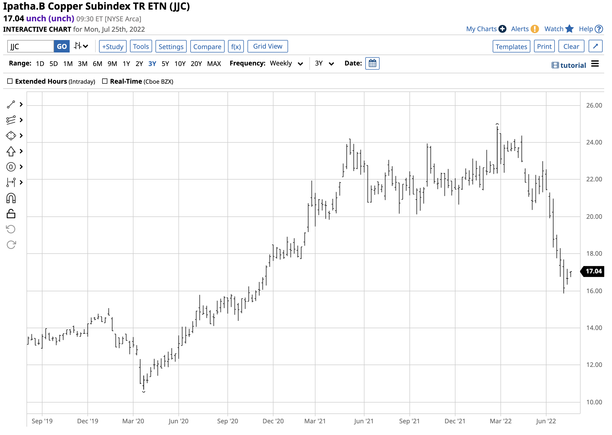Open the date calendar picker icon
This screenshot has height=435, width=612.
[x=373, y=63]
